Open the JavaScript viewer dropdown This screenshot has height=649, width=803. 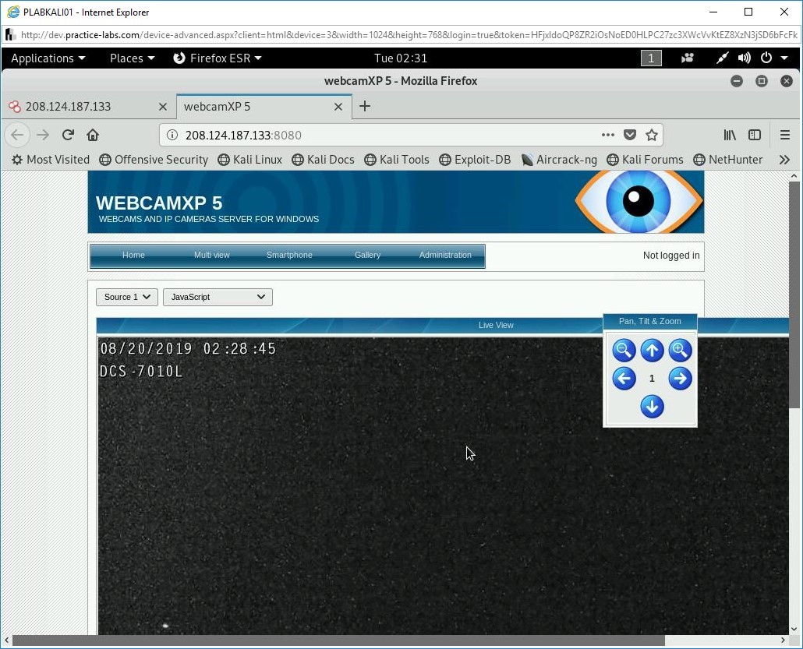[218, 297]
